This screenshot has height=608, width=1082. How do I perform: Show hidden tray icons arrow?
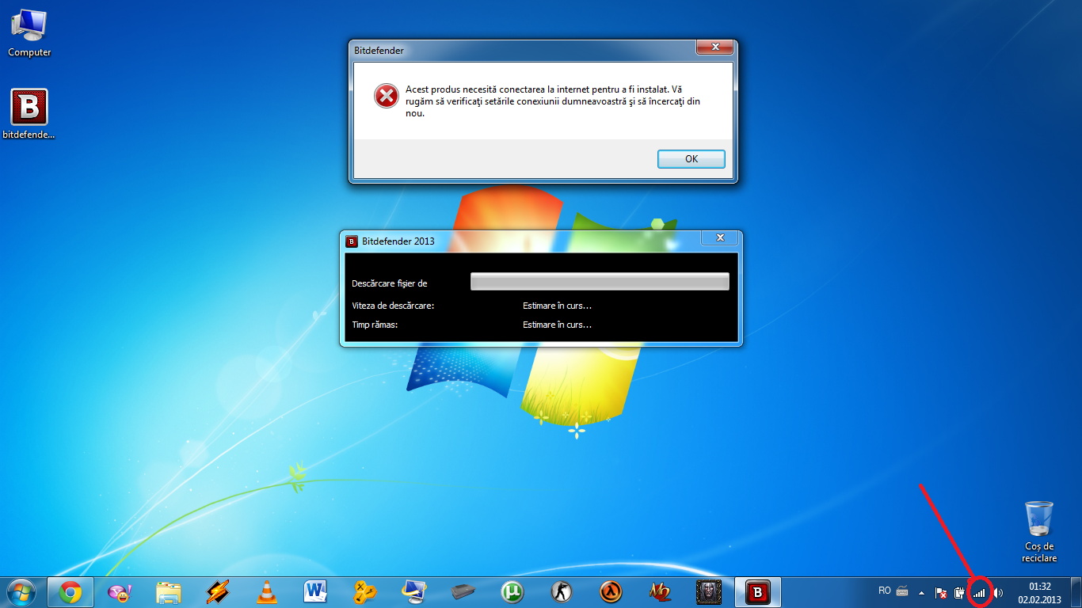click(x=921, y=592)
